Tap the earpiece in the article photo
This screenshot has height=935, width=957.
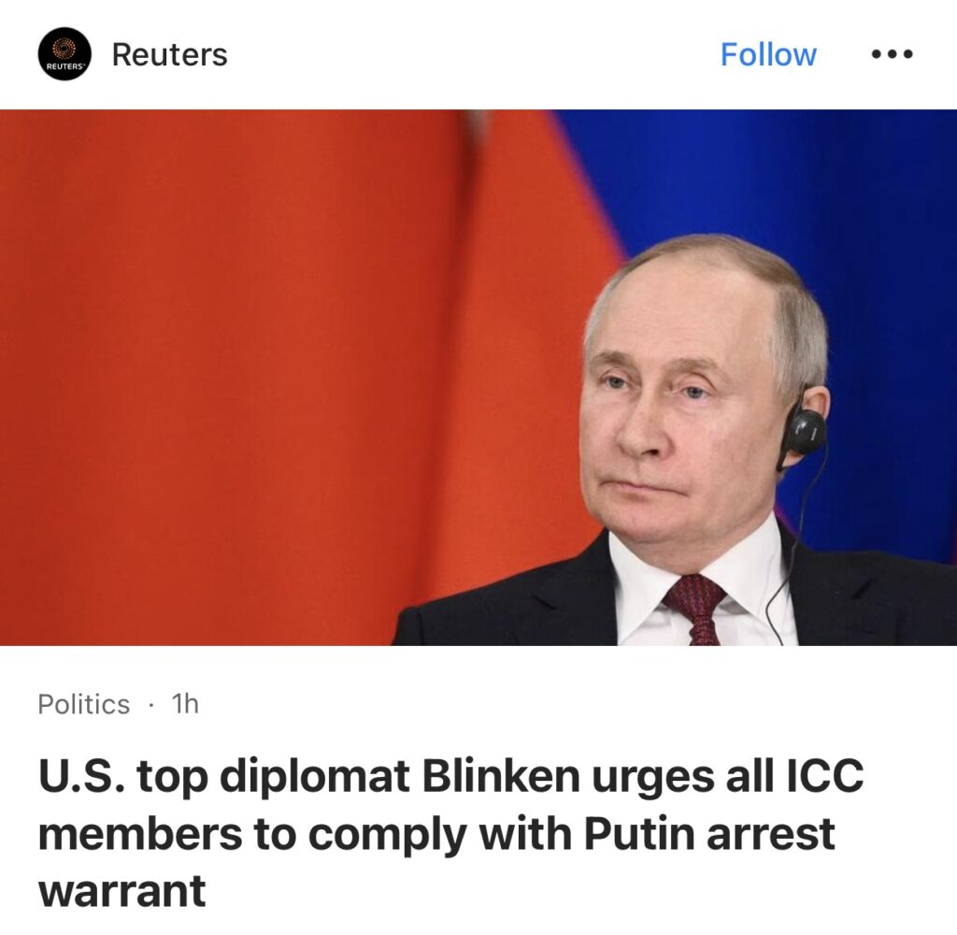click(805, 430)
